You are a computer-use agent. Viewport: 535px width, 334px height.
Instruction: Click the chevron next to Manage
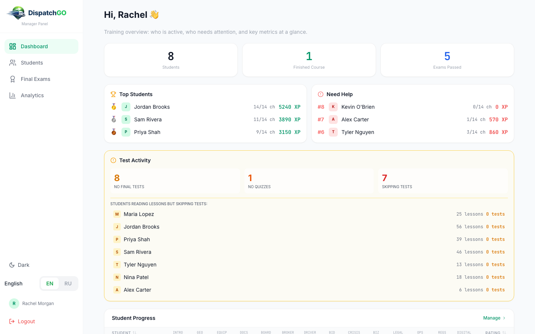(x=504, y=318)
